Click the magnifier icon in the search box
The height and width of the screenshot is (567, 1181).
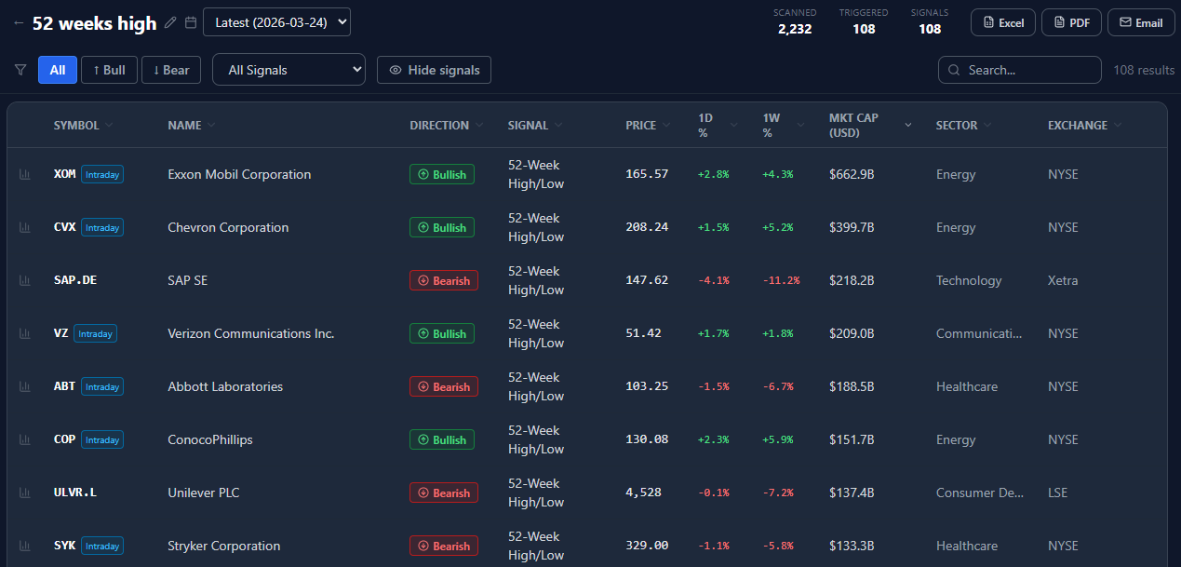pos(953,69)
